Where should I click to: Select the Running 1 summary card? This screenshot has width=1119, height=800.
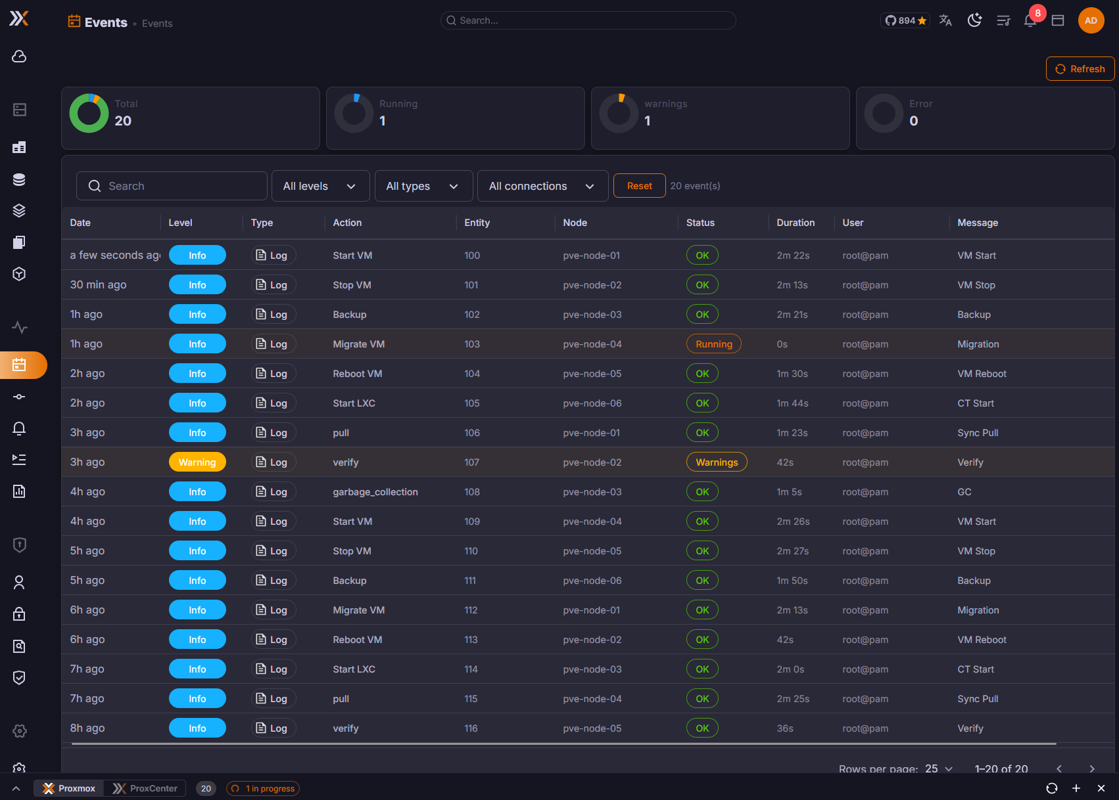[x=455, y=118]
